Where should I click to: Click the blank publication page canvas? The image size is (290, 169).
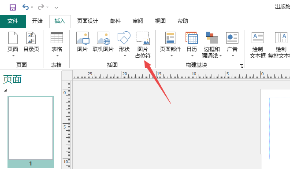(275, 129)
